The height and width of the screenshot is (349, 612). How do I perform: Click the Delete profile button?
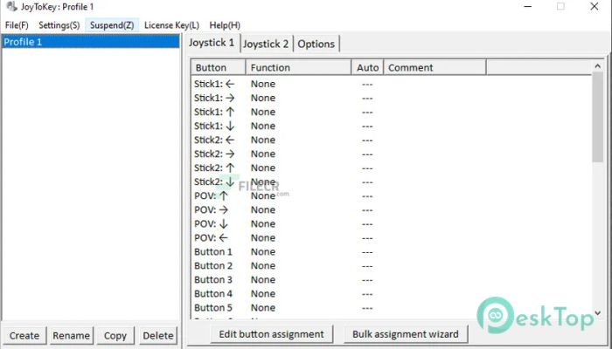pyautogui.click(x=158, y=335)
